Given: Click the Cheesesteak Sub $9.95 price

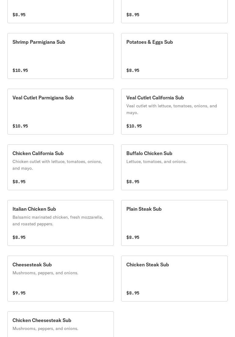Looking at the screenshot, I should (x=19, y=293).
